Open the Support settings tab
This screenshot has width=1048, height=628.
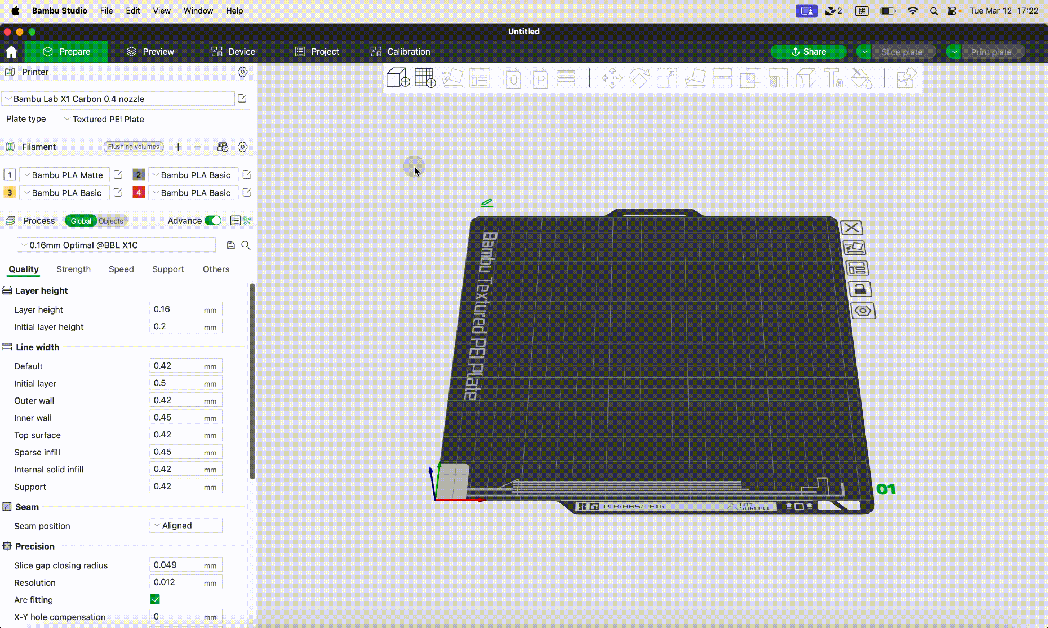[168, 269]
